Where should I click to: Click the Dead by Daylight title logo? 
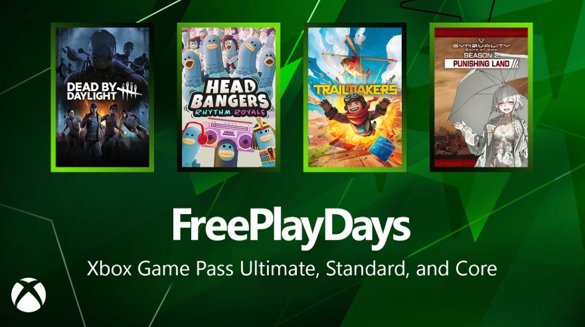[x=104, y=91]
